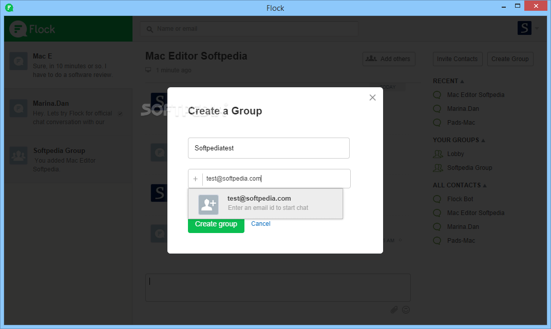Open Pads-Mac under All Contacts

click(461, 241)
